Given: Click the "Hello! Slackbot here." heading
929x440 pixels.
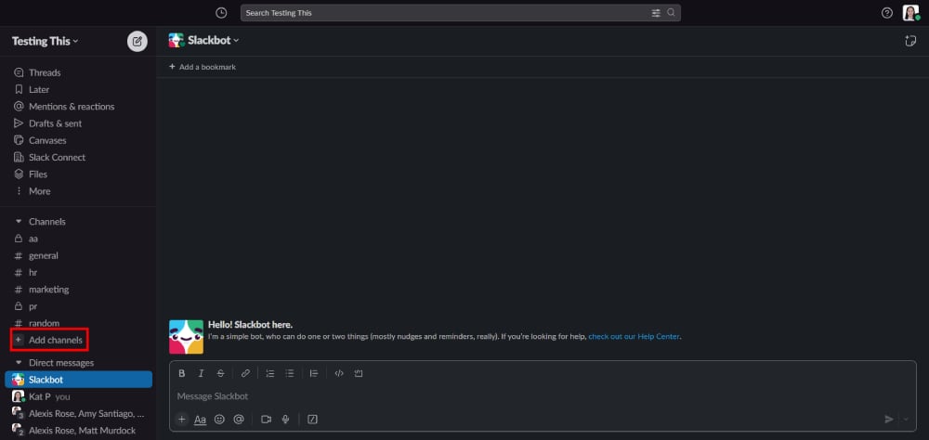Looking at the screenshot, I should coord(250,325).
